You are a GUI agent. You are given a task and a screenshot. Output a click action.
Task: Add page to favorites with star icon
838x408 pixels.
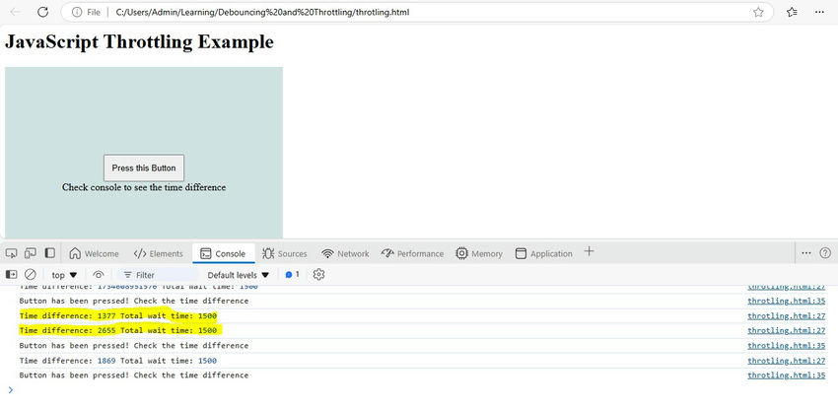tap(758, 12)
